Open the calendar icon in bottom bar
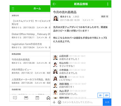Viewport: 121px width, 106px height. tap(37, 98)
